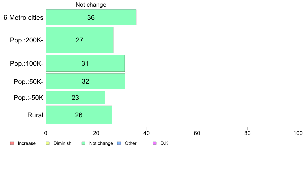Click the Not change chart title
Viewport: 305px width, 189px height.
pyautogui.click(x=91, y=5)
